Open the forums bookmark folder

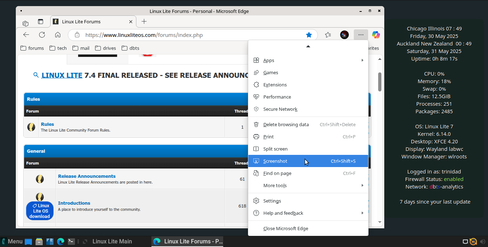coord(32,48)
